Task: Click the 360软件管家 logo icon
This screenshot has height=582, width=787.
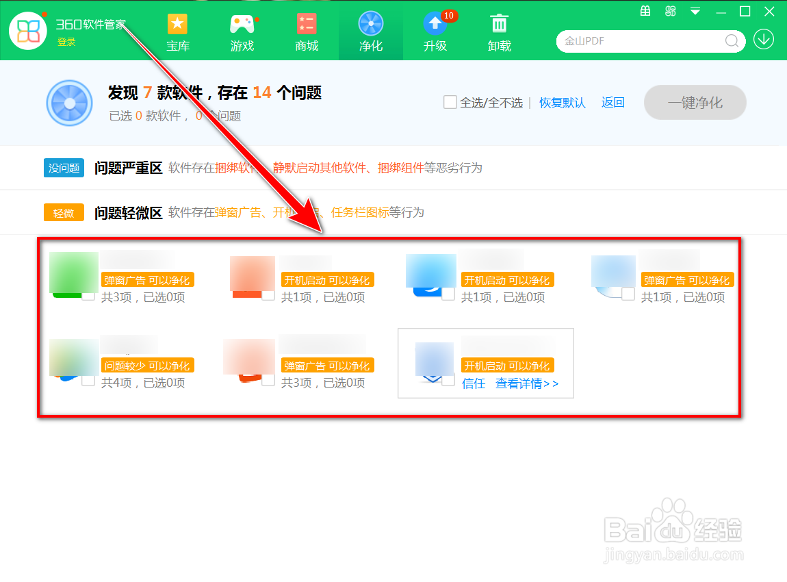Action: [27, 31]
